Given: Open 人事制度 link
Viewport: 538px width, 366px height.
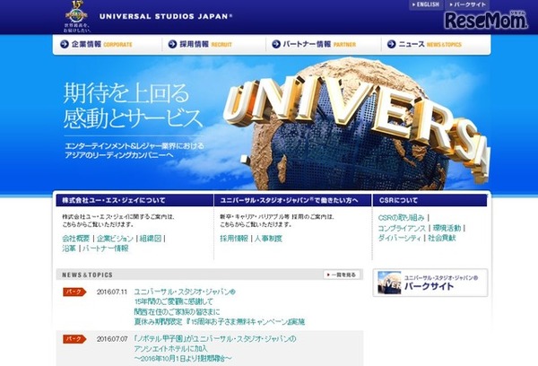Looking at the screenshot, I should pos(268,239).
